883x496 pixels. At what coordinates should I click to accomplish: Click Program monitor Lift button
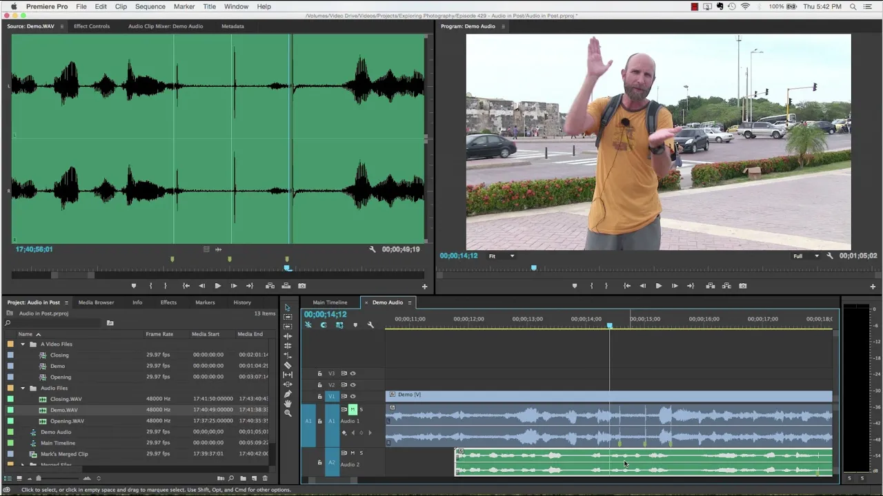point(711,286)
